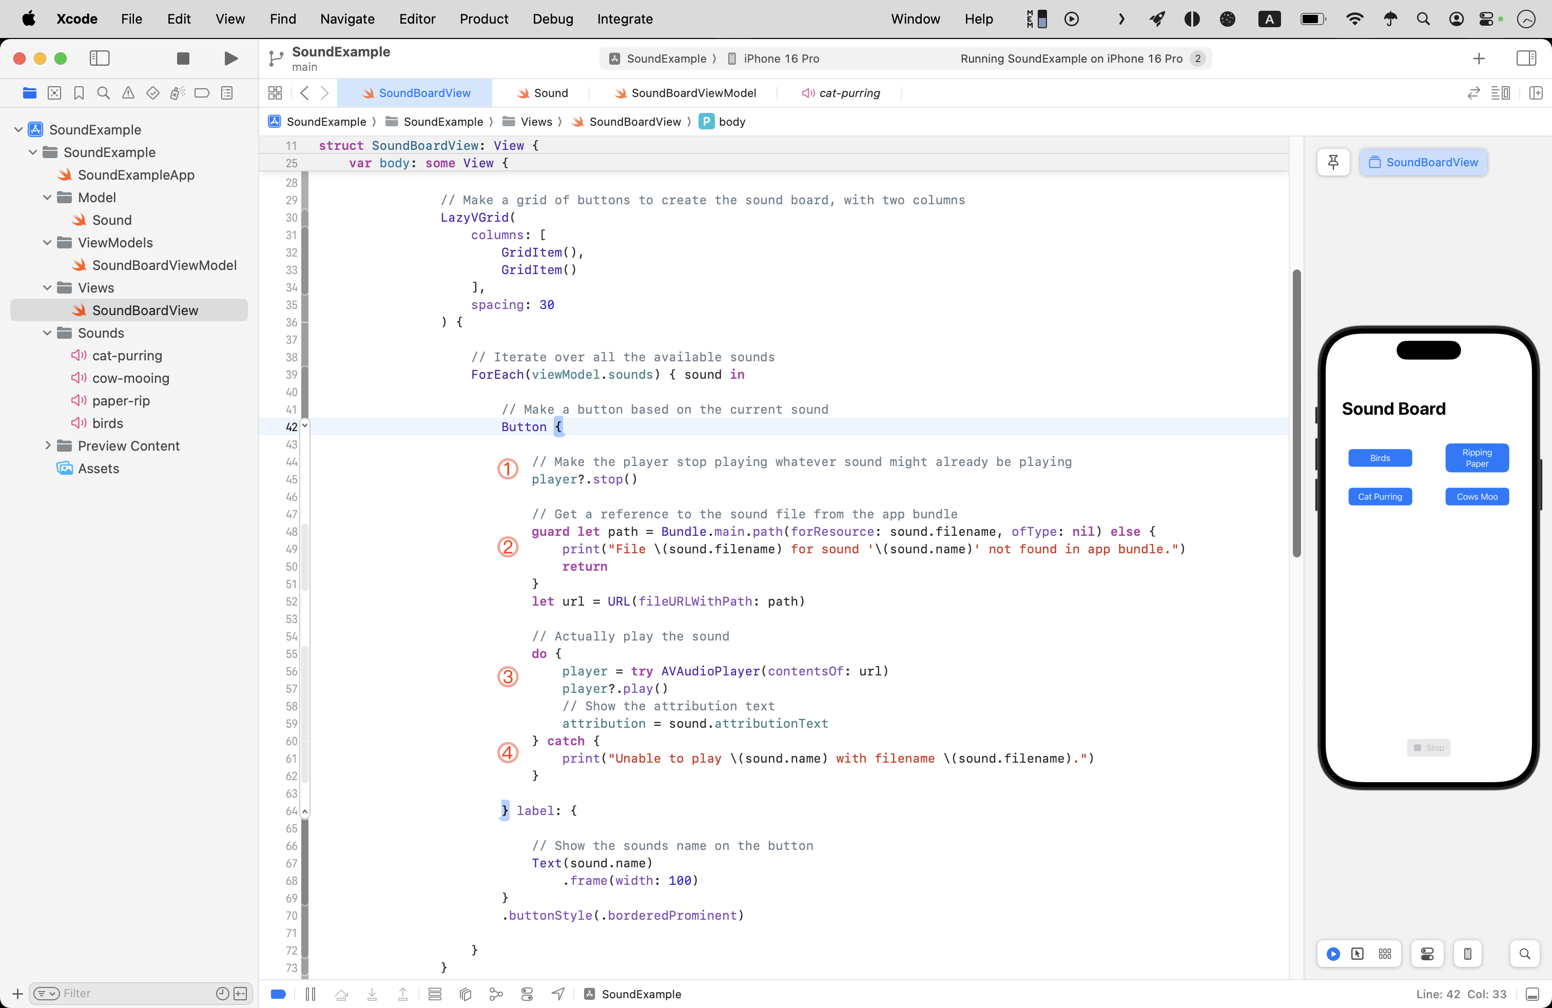Screen dimensions: 1552x1008
Task: Pin the SoundBoardView preview
Action: [x=1333, y=162]
